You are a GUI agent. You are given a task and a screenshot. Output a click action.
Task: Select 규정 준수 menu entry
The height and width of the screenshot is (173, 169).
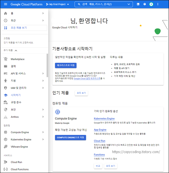pos(24,102)
